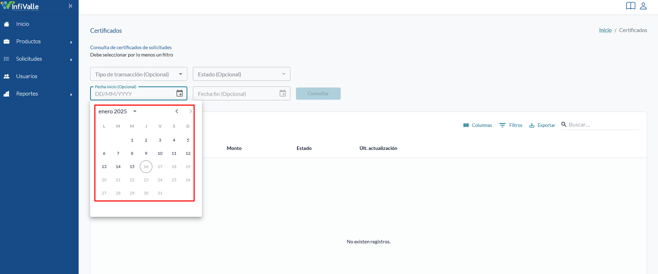Open the Filtros panel
Viewport: 658px width, 274px height.
click(511, 125)
